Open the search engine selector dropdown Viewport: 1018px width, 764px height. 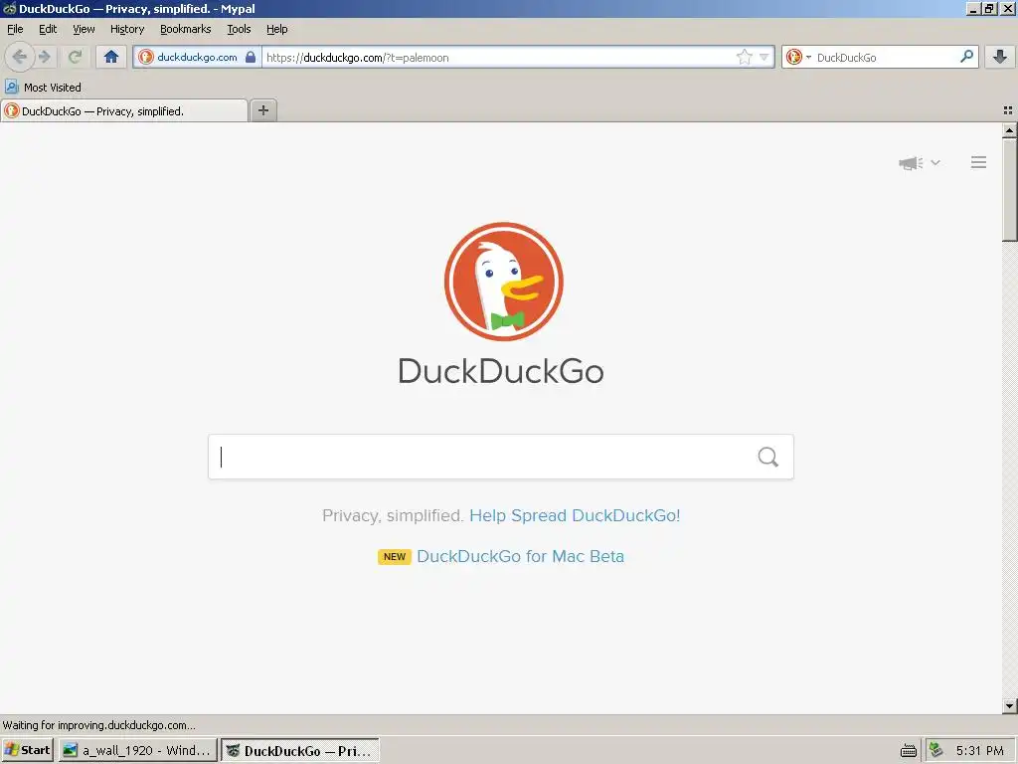798,57
